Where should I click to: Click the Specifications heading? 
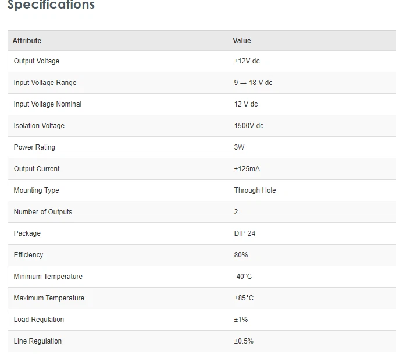tap(51, 5)
